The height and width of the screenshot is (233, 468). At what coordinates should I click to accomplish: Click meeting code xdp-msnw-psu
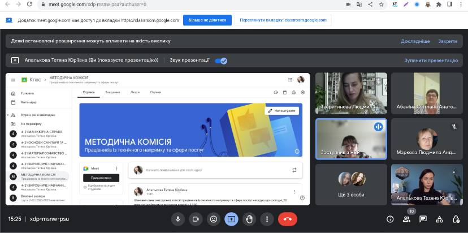pos(50,219)
